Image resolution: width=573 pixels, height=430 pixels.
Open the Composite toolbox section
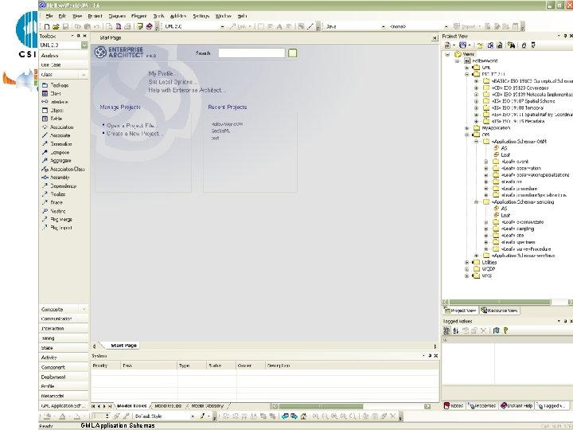(64, 309)
